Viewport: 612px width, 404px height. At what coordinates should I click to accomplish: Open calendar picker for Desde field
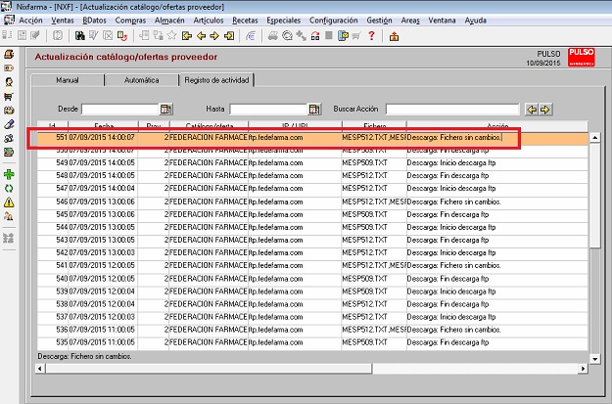165,110
